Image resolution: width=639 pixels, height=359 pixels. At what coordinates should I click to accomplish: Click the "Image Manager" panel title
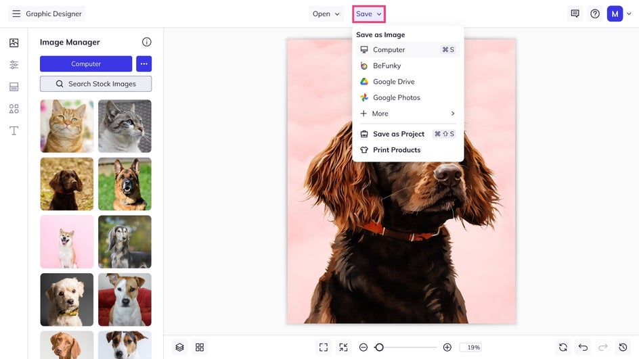[x=70, y=43]
